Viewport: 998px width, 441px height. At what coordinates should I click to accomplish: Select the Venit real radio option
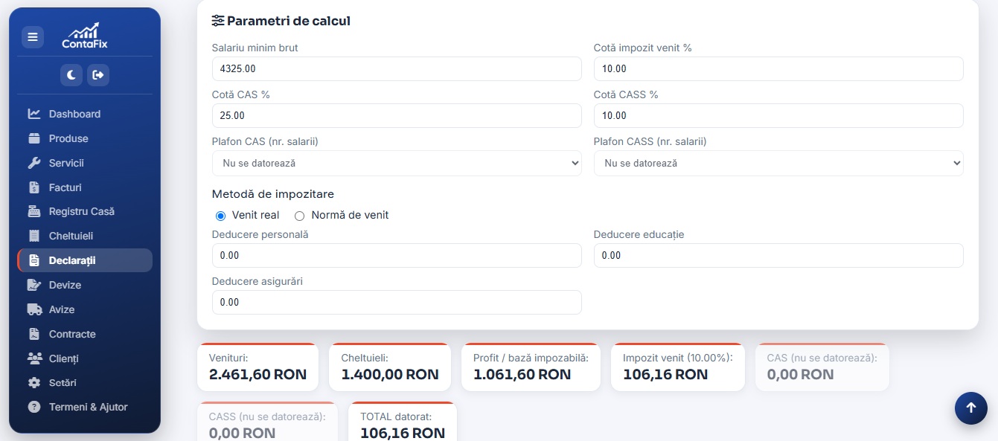[x=220, y=216]
